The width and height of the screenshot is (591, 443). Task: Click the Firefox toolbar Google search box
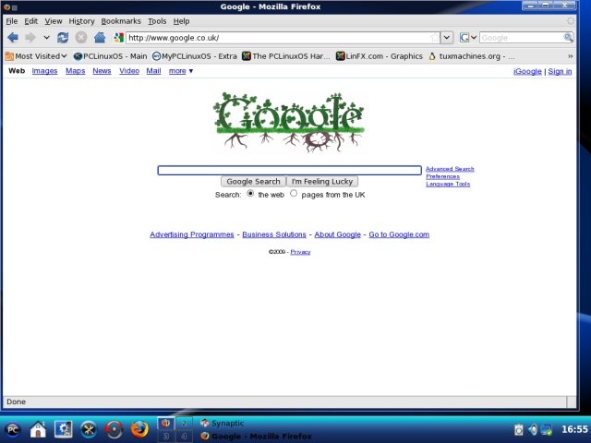pyautogui.click(x=522, y=38)
